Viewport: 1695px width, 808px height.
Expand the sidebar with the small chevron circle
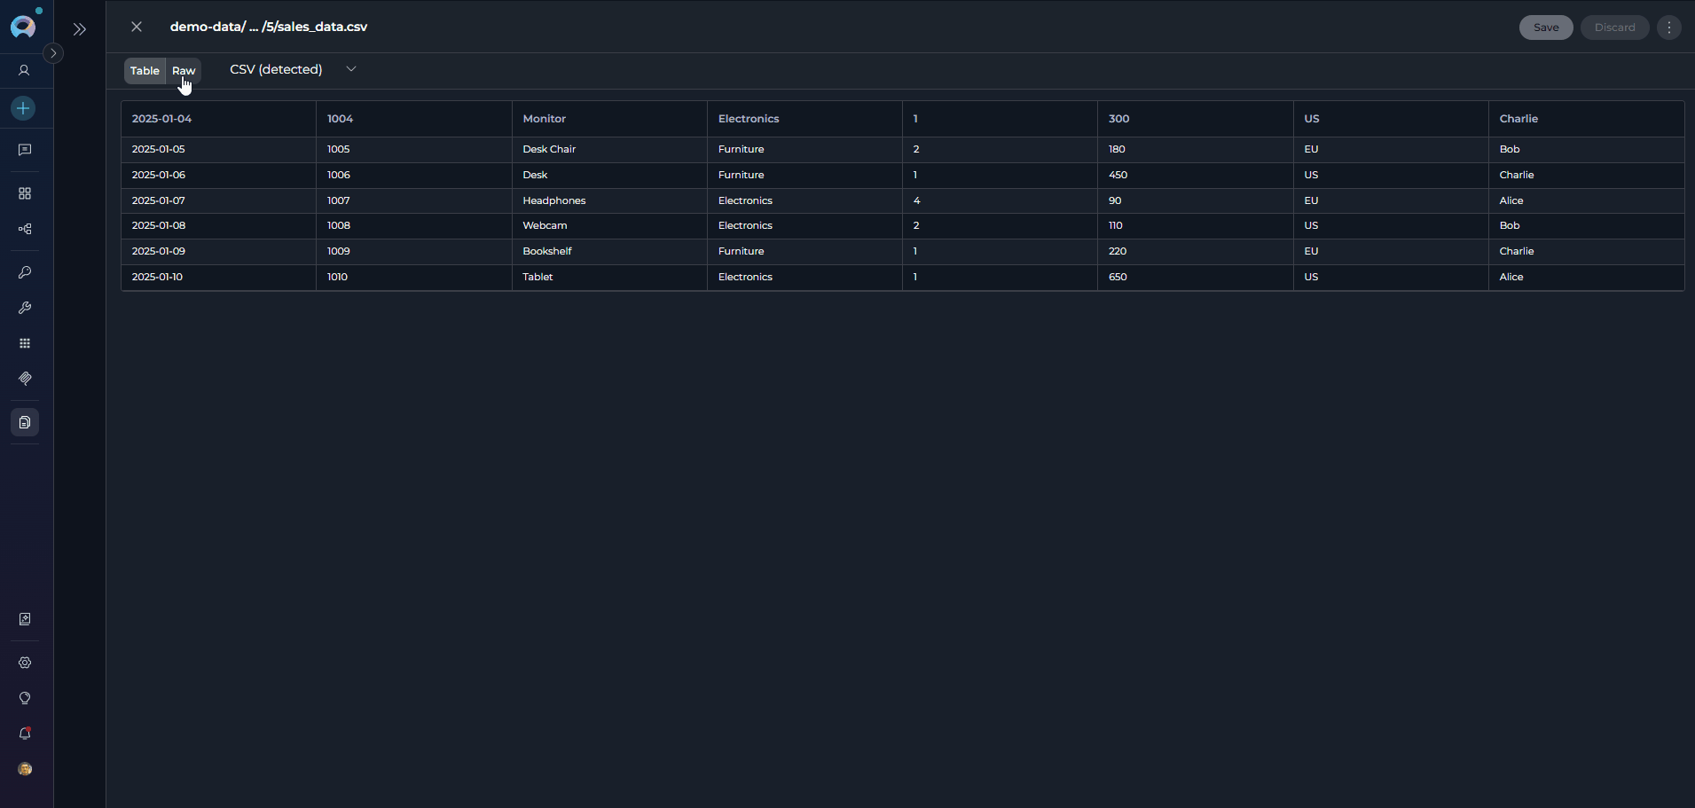click(x=53, y=53)
